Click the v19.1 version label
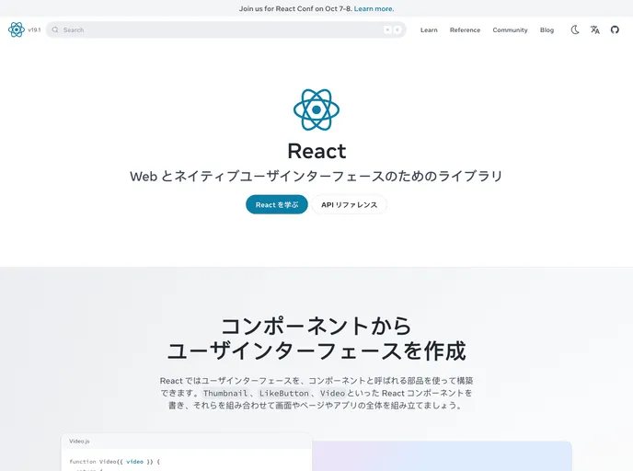The image size is (633, 471). pyautogui.click(x=34, y=29)
